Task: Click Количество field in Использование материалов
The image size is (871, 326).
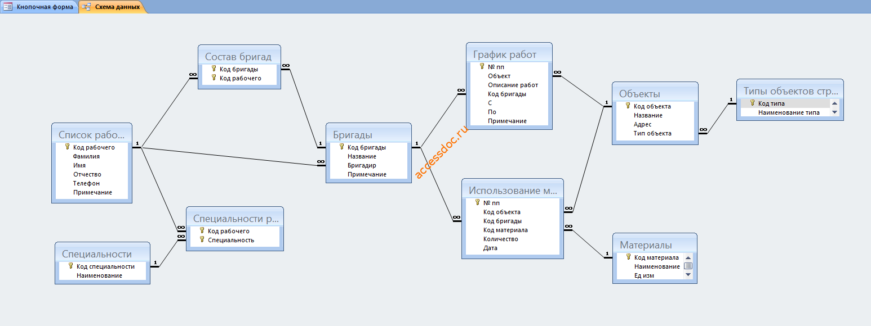Action: (511, 239)
